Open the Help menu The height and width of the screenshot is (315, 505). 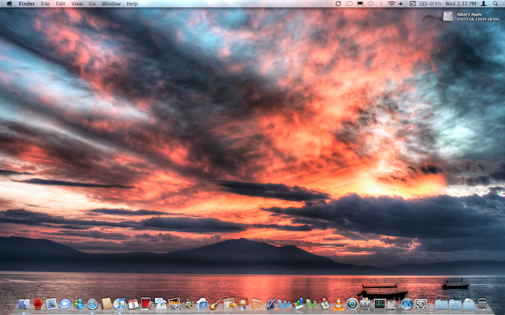(132, 4)
